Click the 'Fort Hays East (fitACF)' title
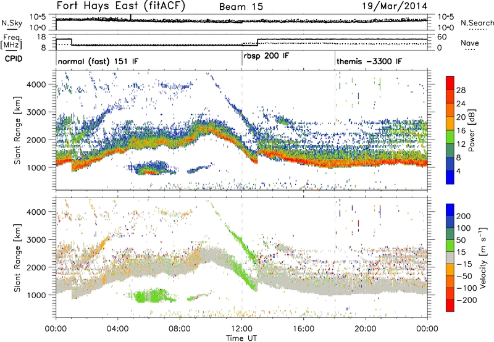This screenshot has width=494, height=342. coord(121,6)
